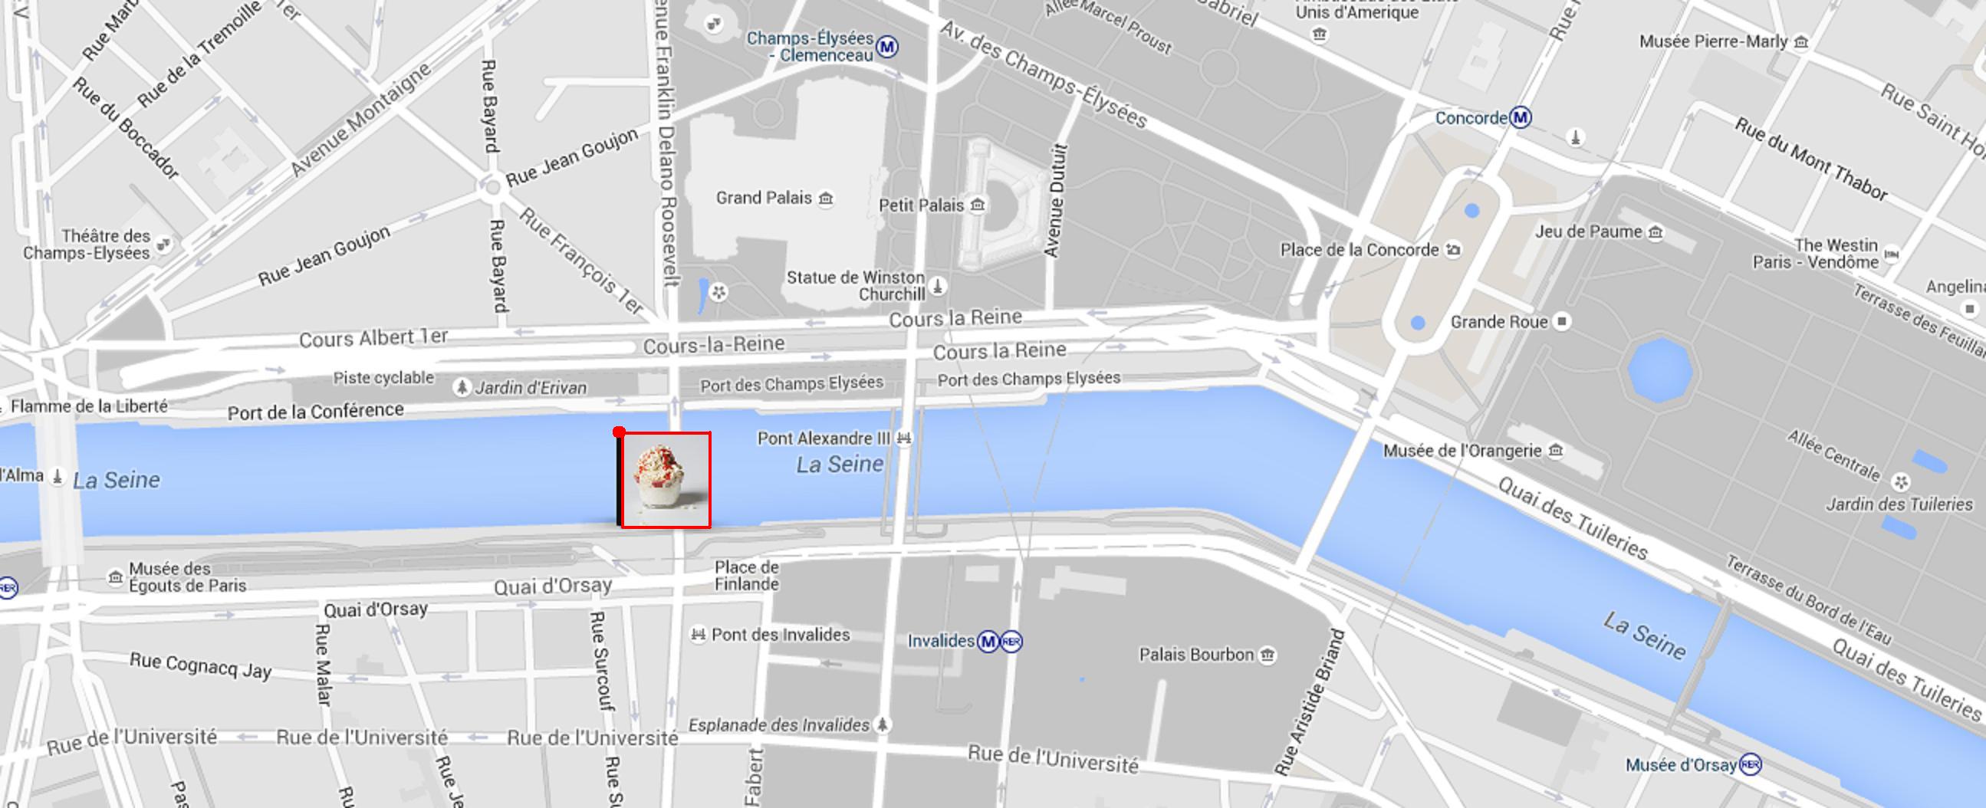
Task: Open the Invalides metro station icon
Action: 988,642
